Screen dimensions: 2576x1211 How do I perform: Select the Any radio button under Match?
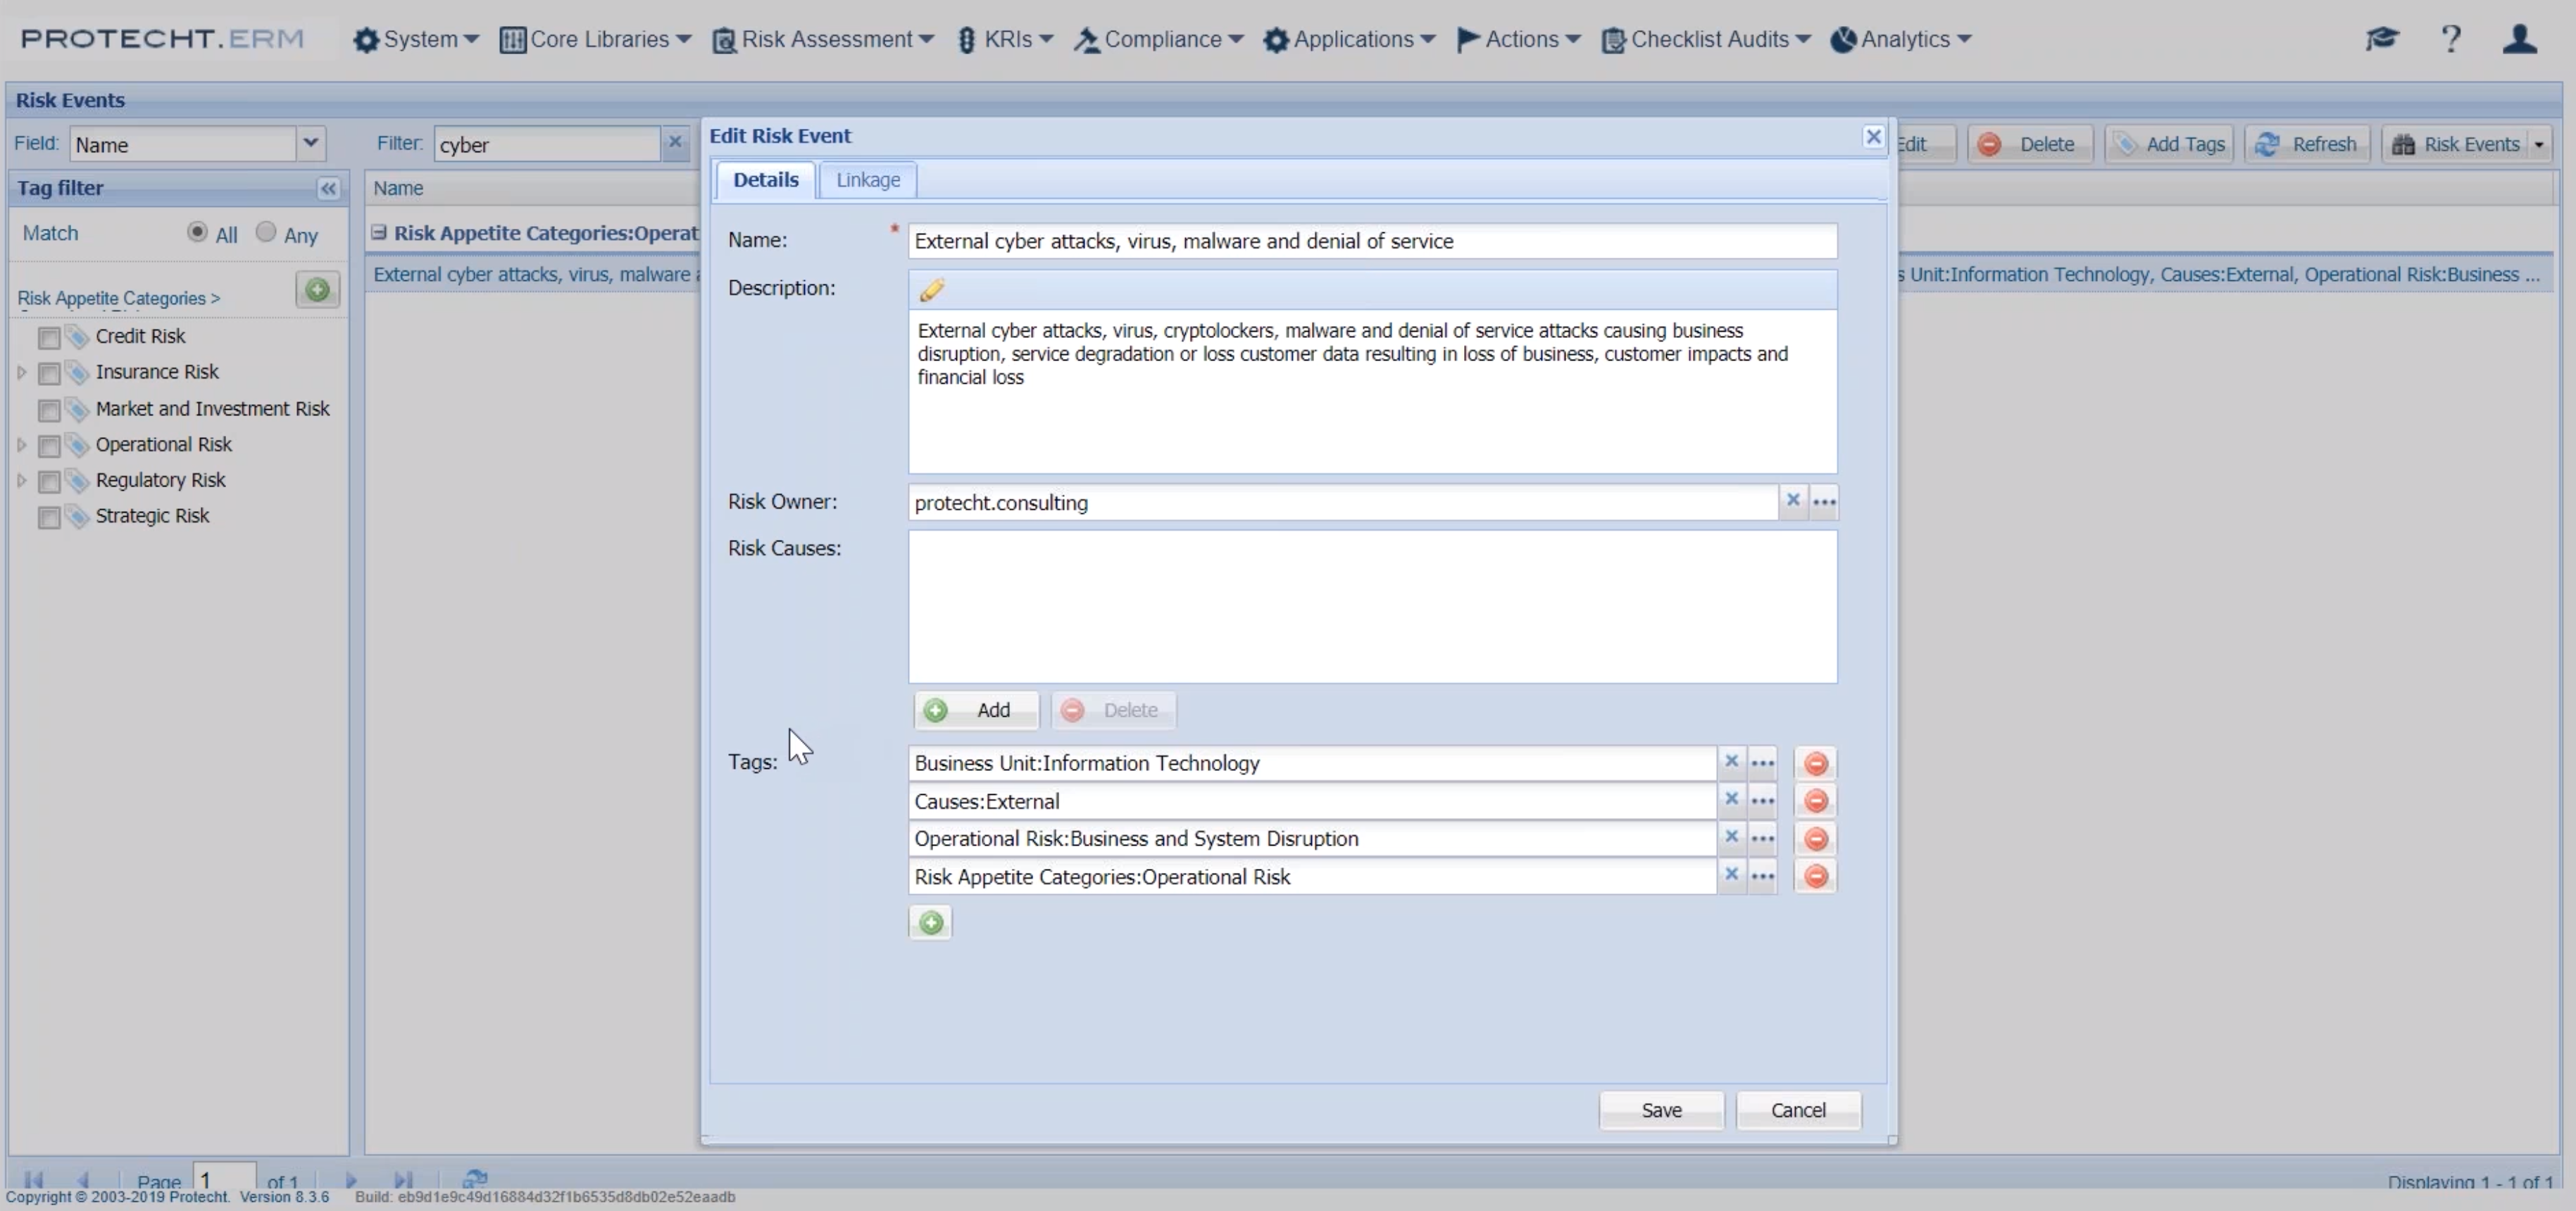pyautogui.click(x=266, y=232)
